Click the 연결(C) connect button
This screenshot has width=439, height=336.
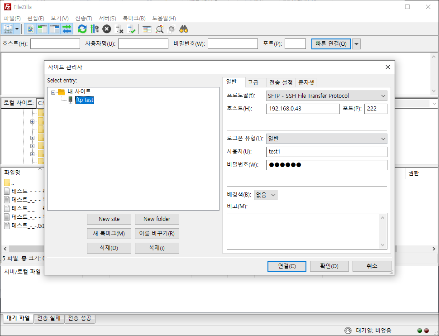(x=286, y=266)
